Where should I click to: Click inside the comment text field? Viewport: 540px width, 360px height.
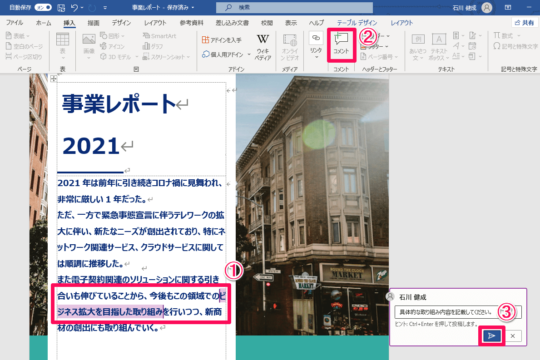pos(454,312)
